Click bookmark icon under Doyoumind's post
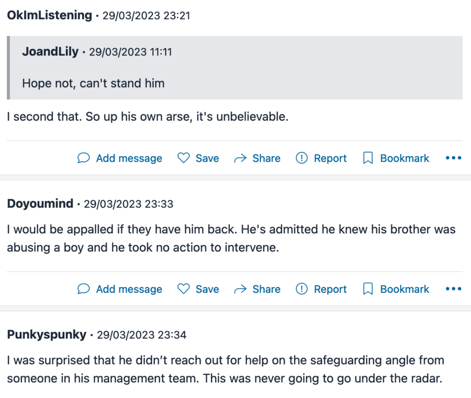This screenshot has width=471, height=398. tap(368, 289)
